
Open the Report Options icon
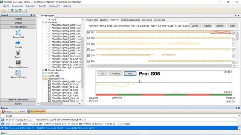coord(18,73)
